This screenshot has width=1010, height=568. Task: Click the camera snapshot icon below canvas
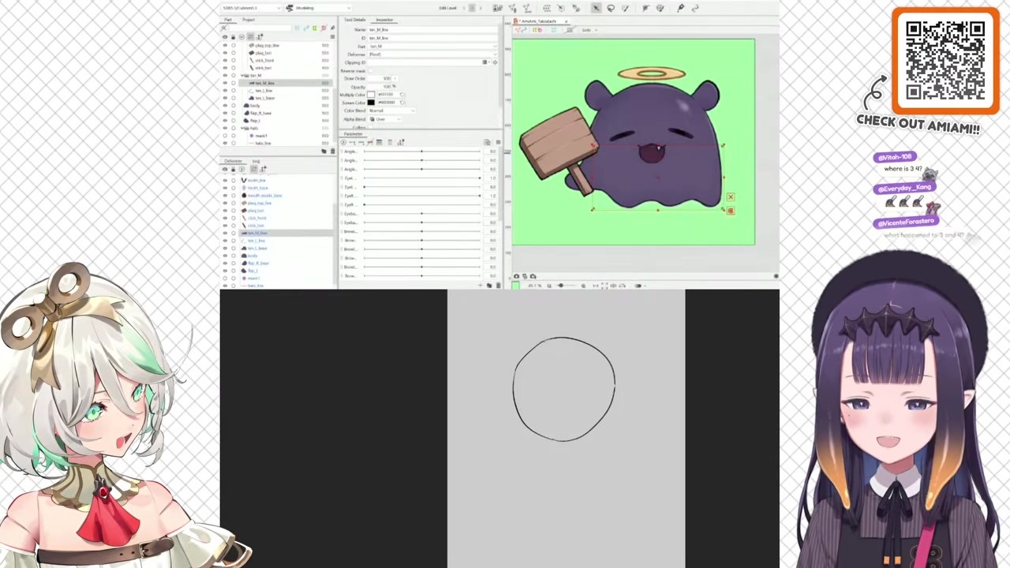pos(517,276)
